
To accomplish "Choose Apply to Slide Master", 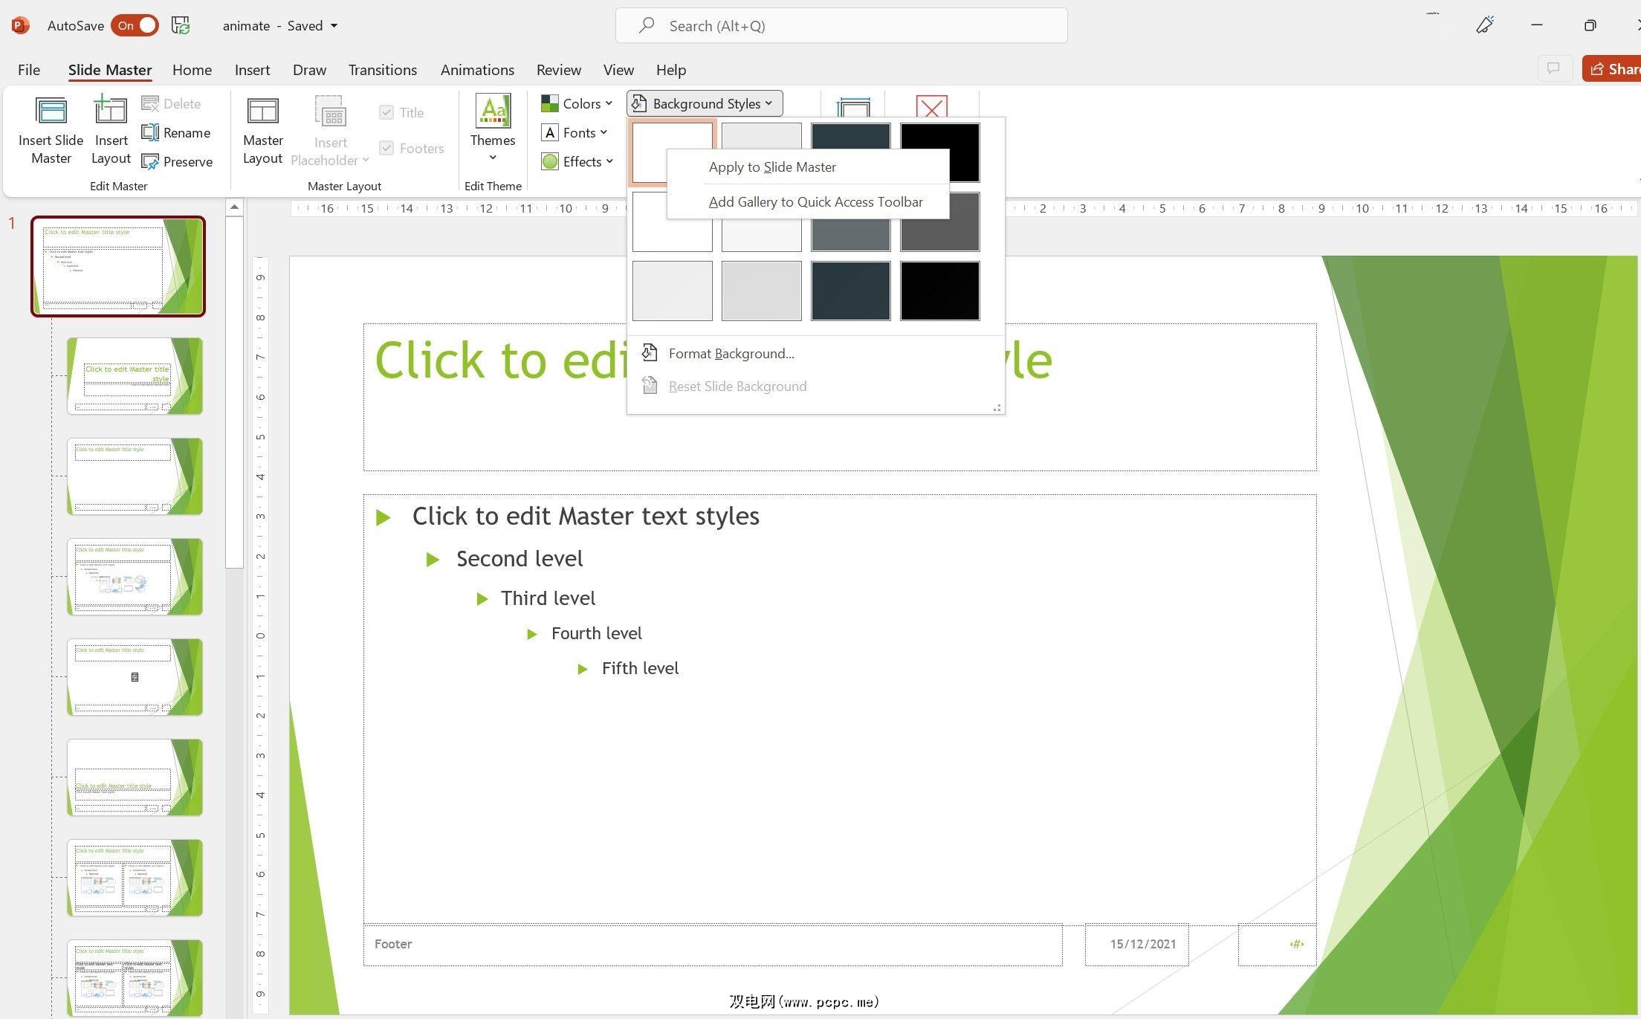I will pos(771,167).
